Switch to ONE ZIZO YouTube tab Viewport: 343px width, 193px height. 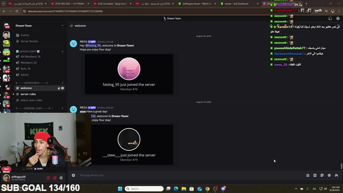click(x=70, y=4)
